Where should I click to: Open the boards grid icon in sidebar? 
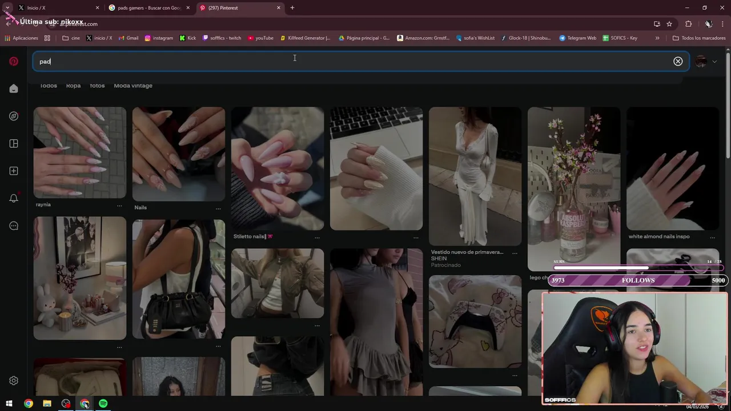click(x=14, y=143)
